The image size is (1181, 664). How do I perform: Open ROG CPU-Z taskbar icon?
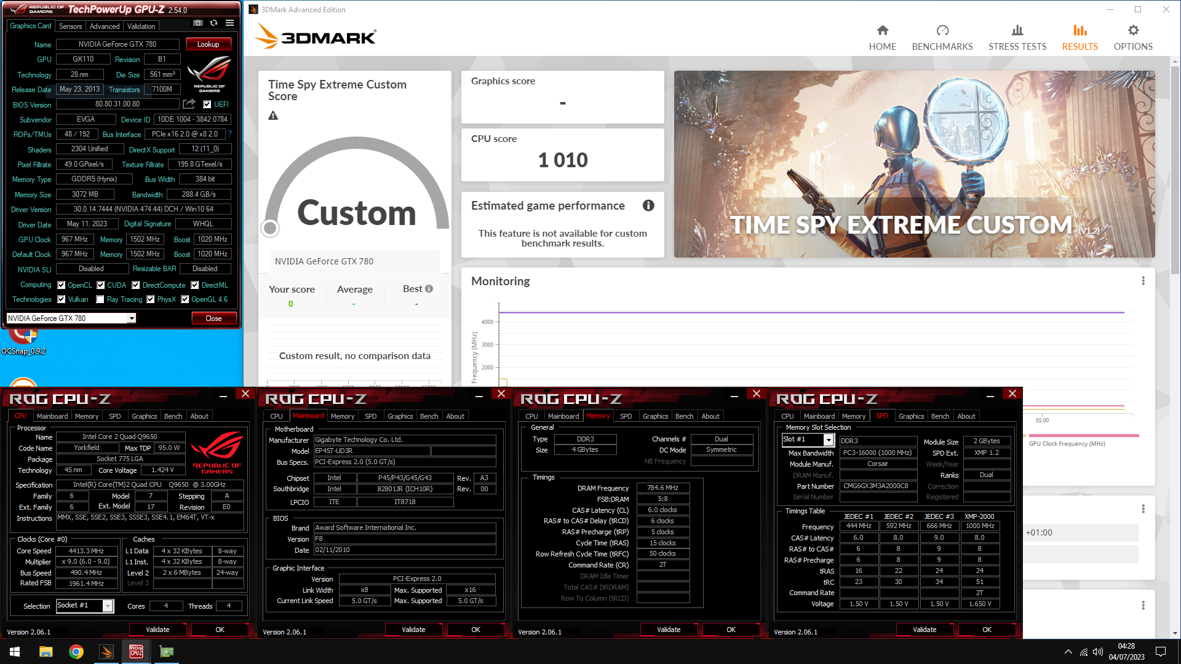tap(137, 652)
